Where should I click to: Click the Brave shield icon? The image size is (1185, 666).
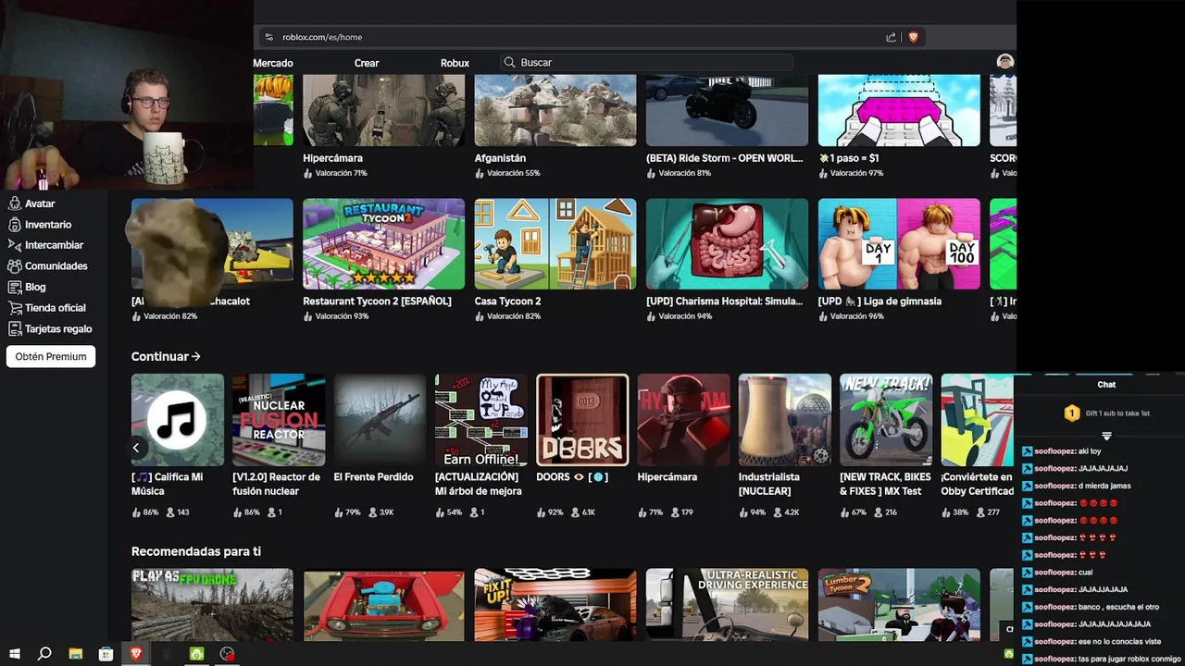pyautogui.click(x=913, y=37)
